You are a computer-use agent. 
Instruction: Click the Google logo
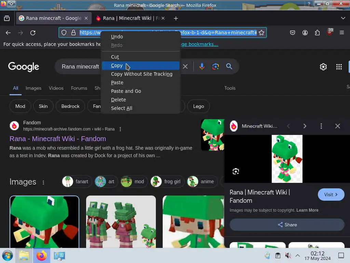pos(24,67)
